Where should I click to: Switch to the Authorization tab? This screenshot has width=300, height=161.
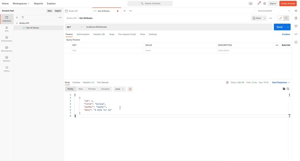(83, 34)
